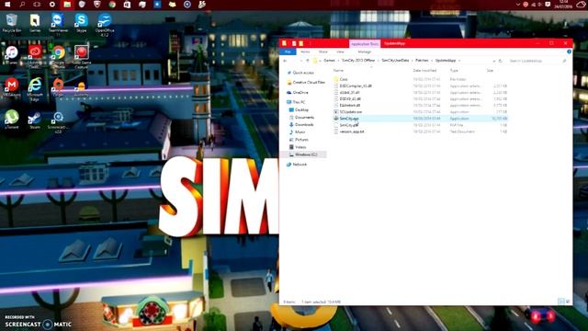The image size is (588, 331).
Task: Launch Origin from the desktop
Action: coord(58,87)
